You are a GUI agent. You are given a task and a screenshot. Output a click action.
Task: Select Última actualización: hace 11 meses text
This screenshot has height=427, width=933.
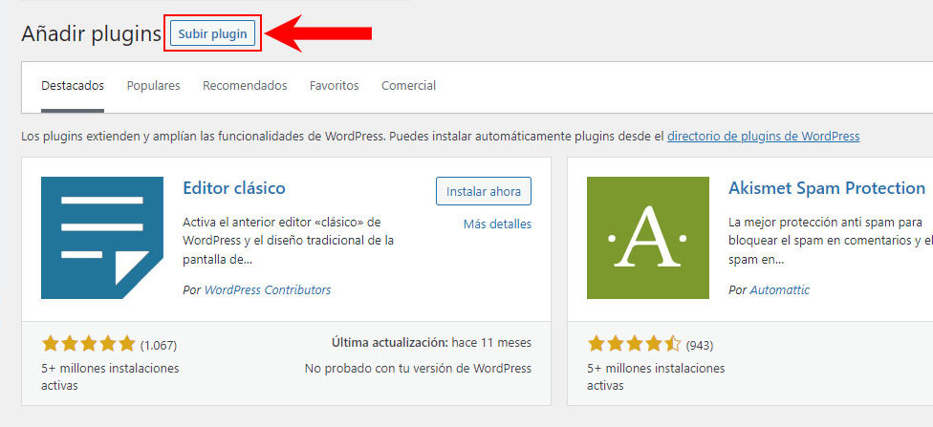(x=431, y=343)
